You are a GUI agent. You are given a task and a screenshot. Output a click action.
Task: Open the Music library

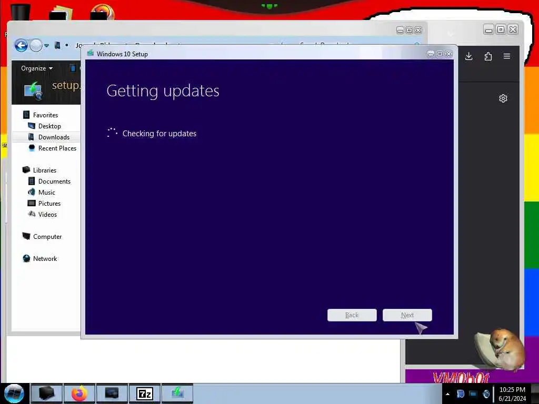[46, 193]
